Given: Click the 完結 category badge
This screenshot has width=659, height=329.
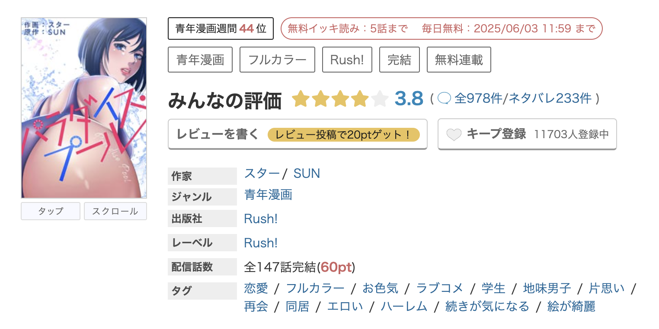Looking at the screenshot, I should coord(399,60).
